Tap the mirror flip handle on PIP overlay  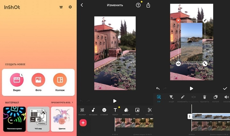(x=178, y=64)
